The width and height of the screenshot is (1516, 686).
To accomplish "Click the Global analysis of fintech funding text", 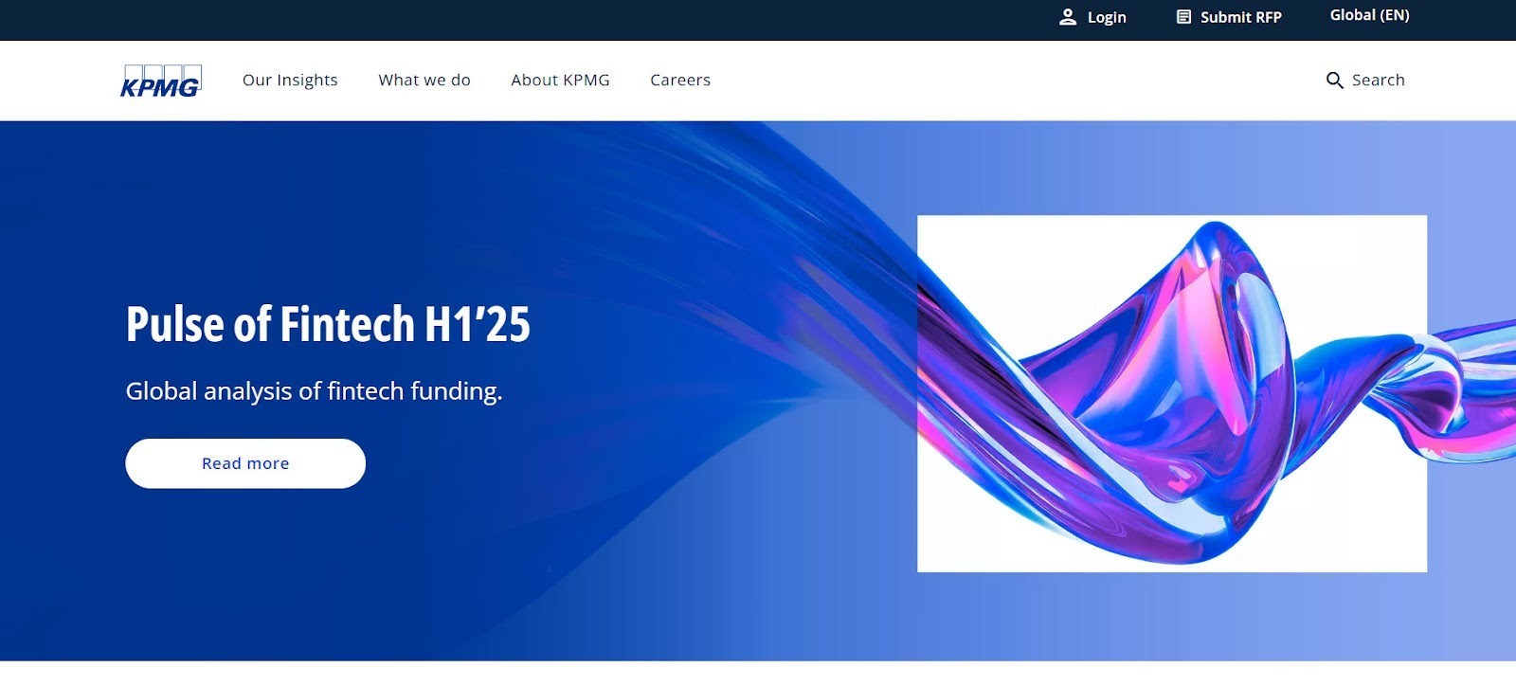I will tap(314, 391).
